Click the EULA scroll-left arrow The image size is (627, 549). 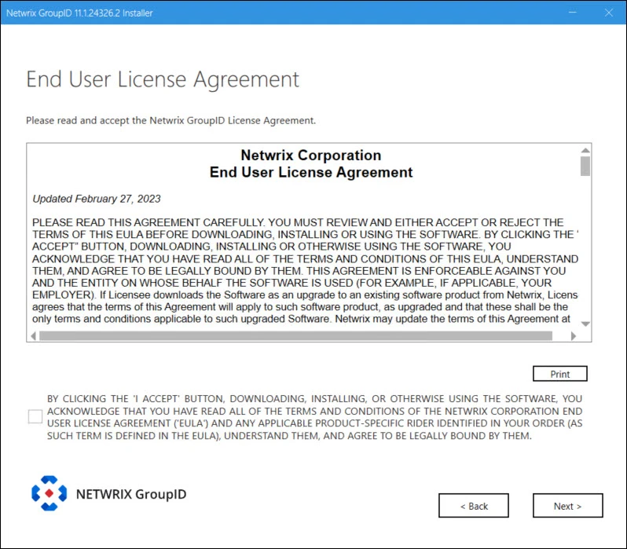pyautogui.click(x=33, y=336)
